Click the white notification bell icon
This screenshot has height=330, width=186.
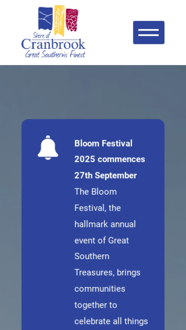point(48,147)
